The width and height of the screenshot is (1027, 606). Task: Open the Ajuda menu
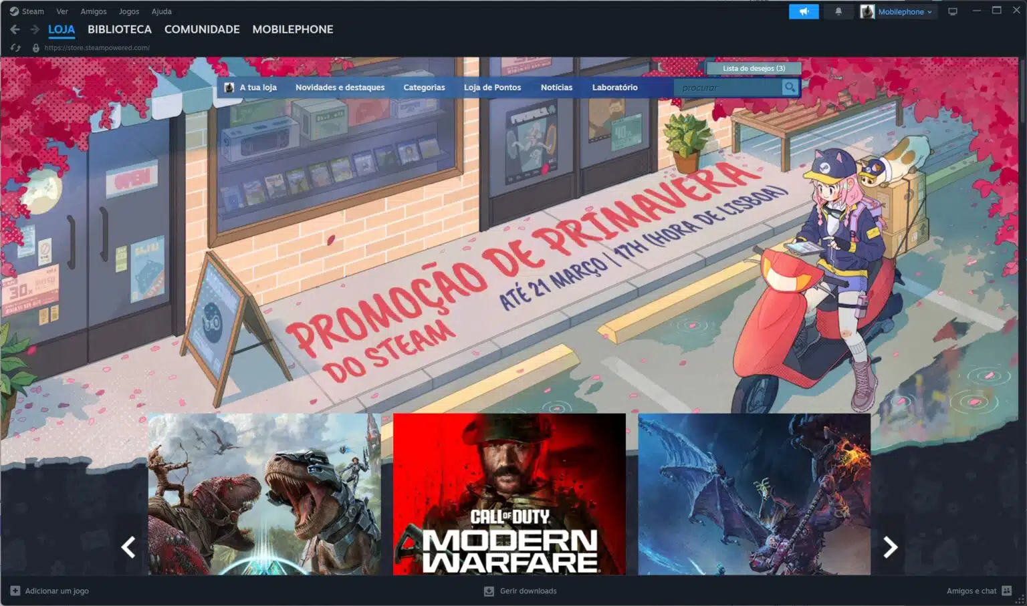(x=162, y=11)
